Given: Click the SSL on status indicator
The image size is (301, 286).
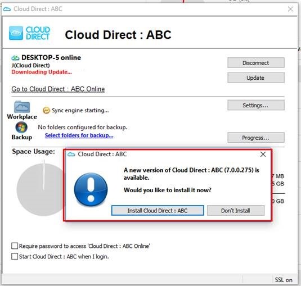Looking at the screenshot, I should 284,280.
